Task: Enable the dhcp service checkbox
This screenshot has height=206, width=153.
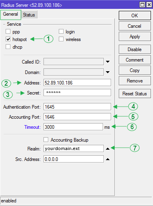Action: click(x=8, y=47)
